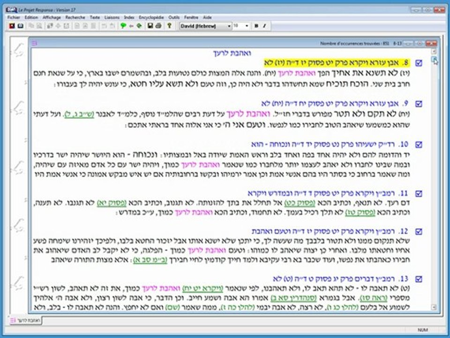Click the heading of result 10
Viewport: 450px width, 338px height.
click(x=330, y=144)
